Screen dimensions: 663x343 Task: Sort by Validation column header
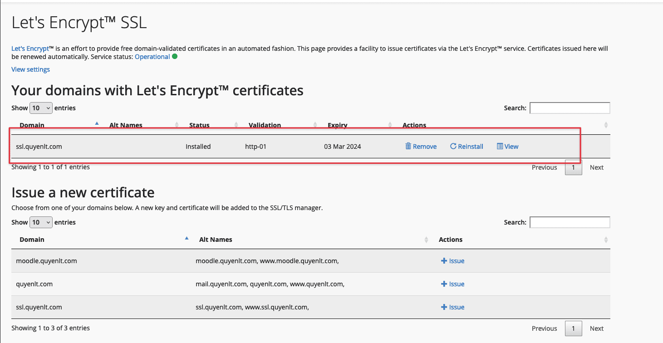click(265, 125)
